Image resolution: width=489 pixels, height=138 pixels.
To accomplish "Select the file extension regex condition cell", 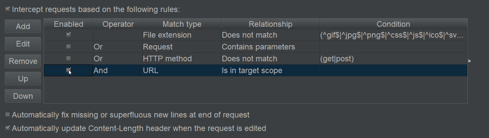I will (x=392, y=35).
